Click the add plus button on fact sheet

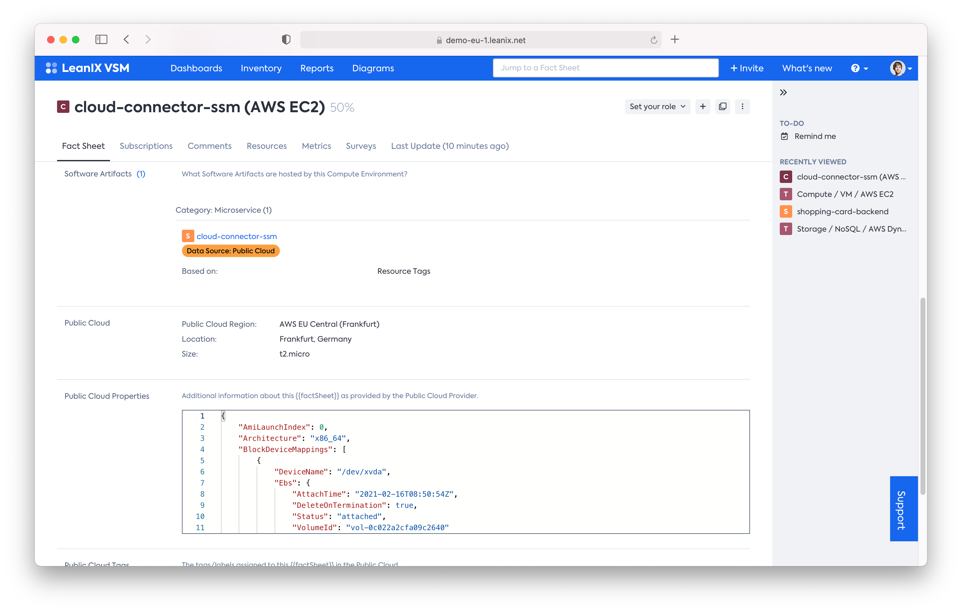tap(704, 107)
